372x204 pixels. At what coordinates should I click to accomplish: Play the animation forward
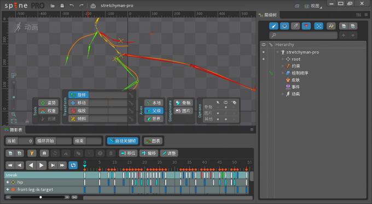click(x=41, y=165)
